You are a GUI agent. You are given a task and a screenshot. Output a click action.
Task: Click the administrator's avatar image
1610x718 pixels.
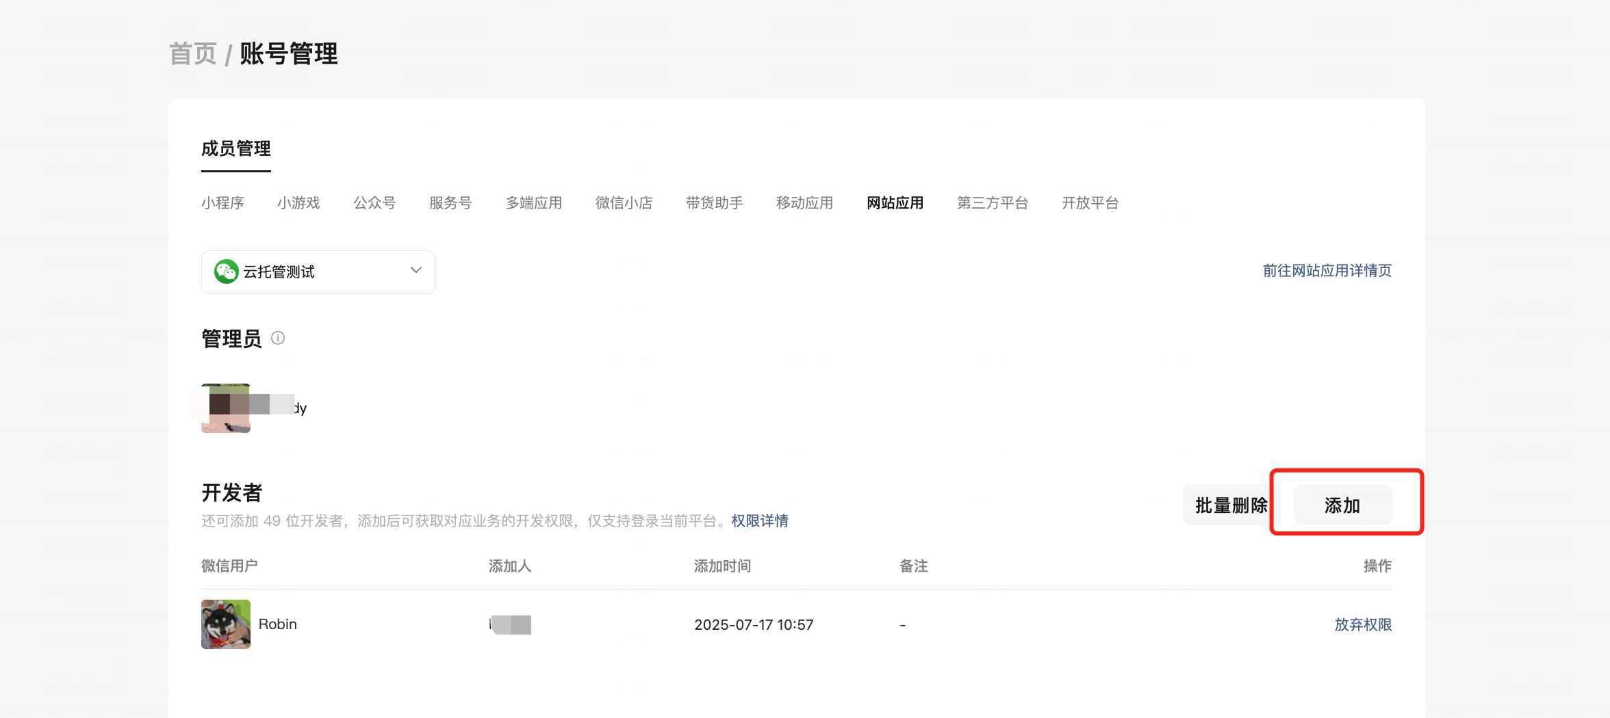pyautogui.click(x=226, y=408)
